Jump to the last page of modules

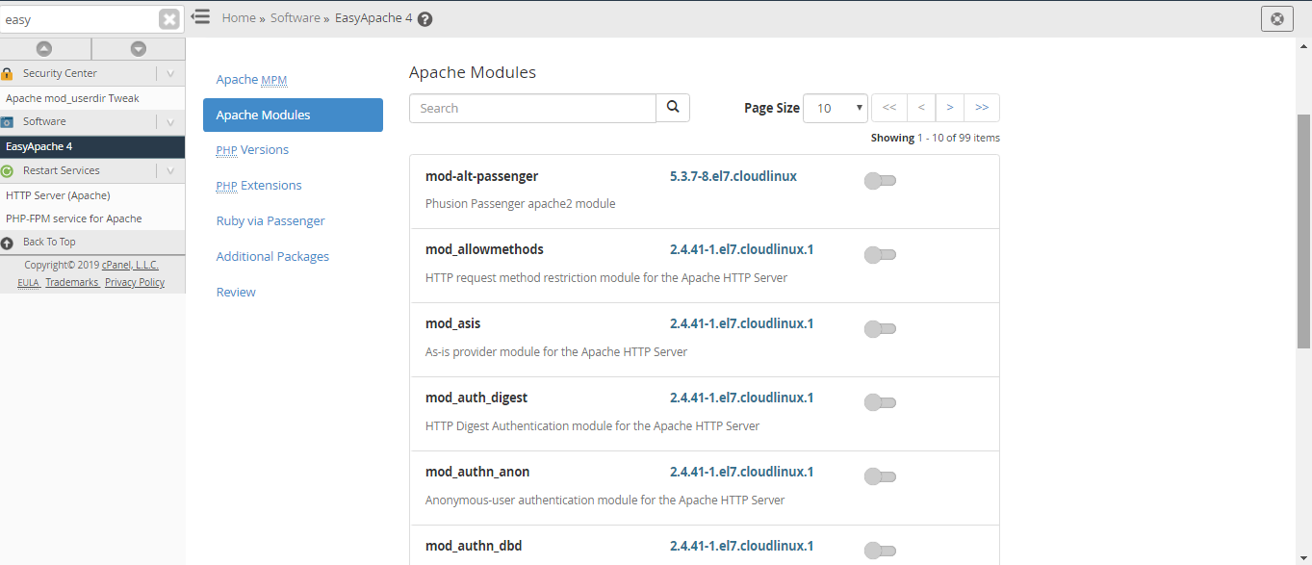point(982,108)
